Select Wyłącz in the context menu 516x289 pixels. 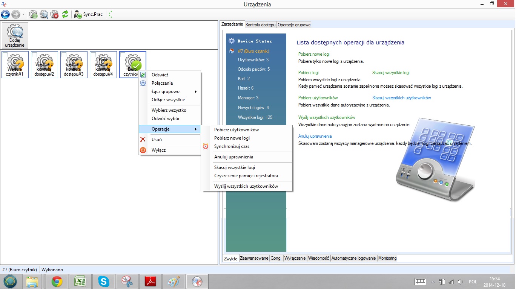158,150
